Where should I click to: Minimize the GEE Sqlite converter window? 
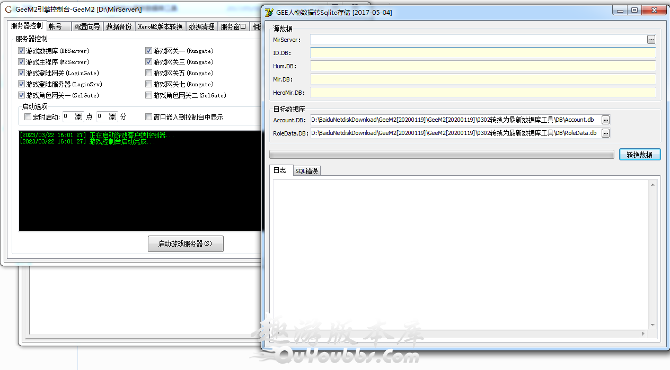[x=620, y=10]
